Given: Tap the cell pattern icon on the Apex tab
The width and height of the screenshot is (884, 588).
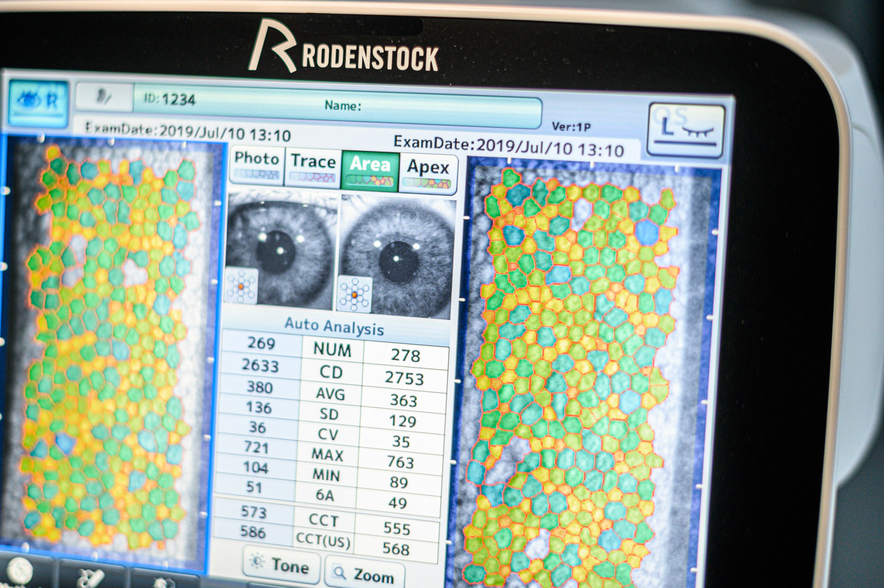Looking at the screenshot, I should pos(425,183).
